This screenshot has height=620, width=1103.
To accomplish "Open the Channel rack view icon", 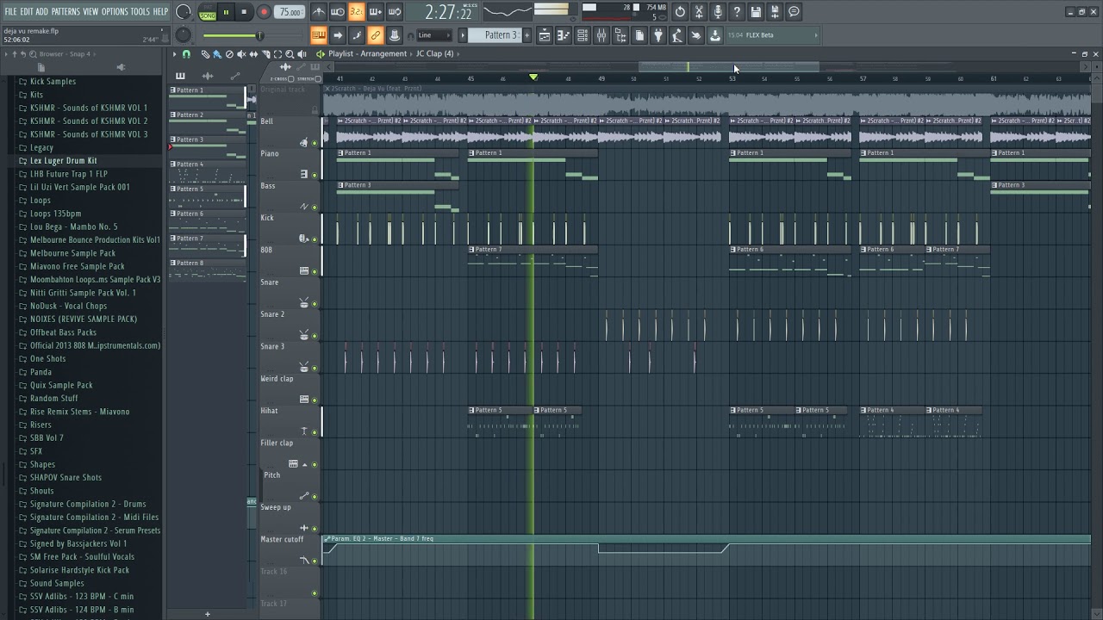I will tap(583, 35).
